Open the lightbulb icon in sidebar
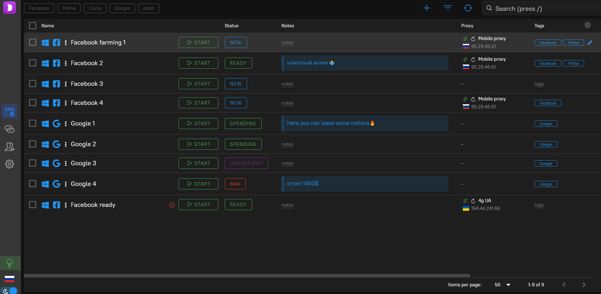Screen dimensions: 601x294 (10, 263)
